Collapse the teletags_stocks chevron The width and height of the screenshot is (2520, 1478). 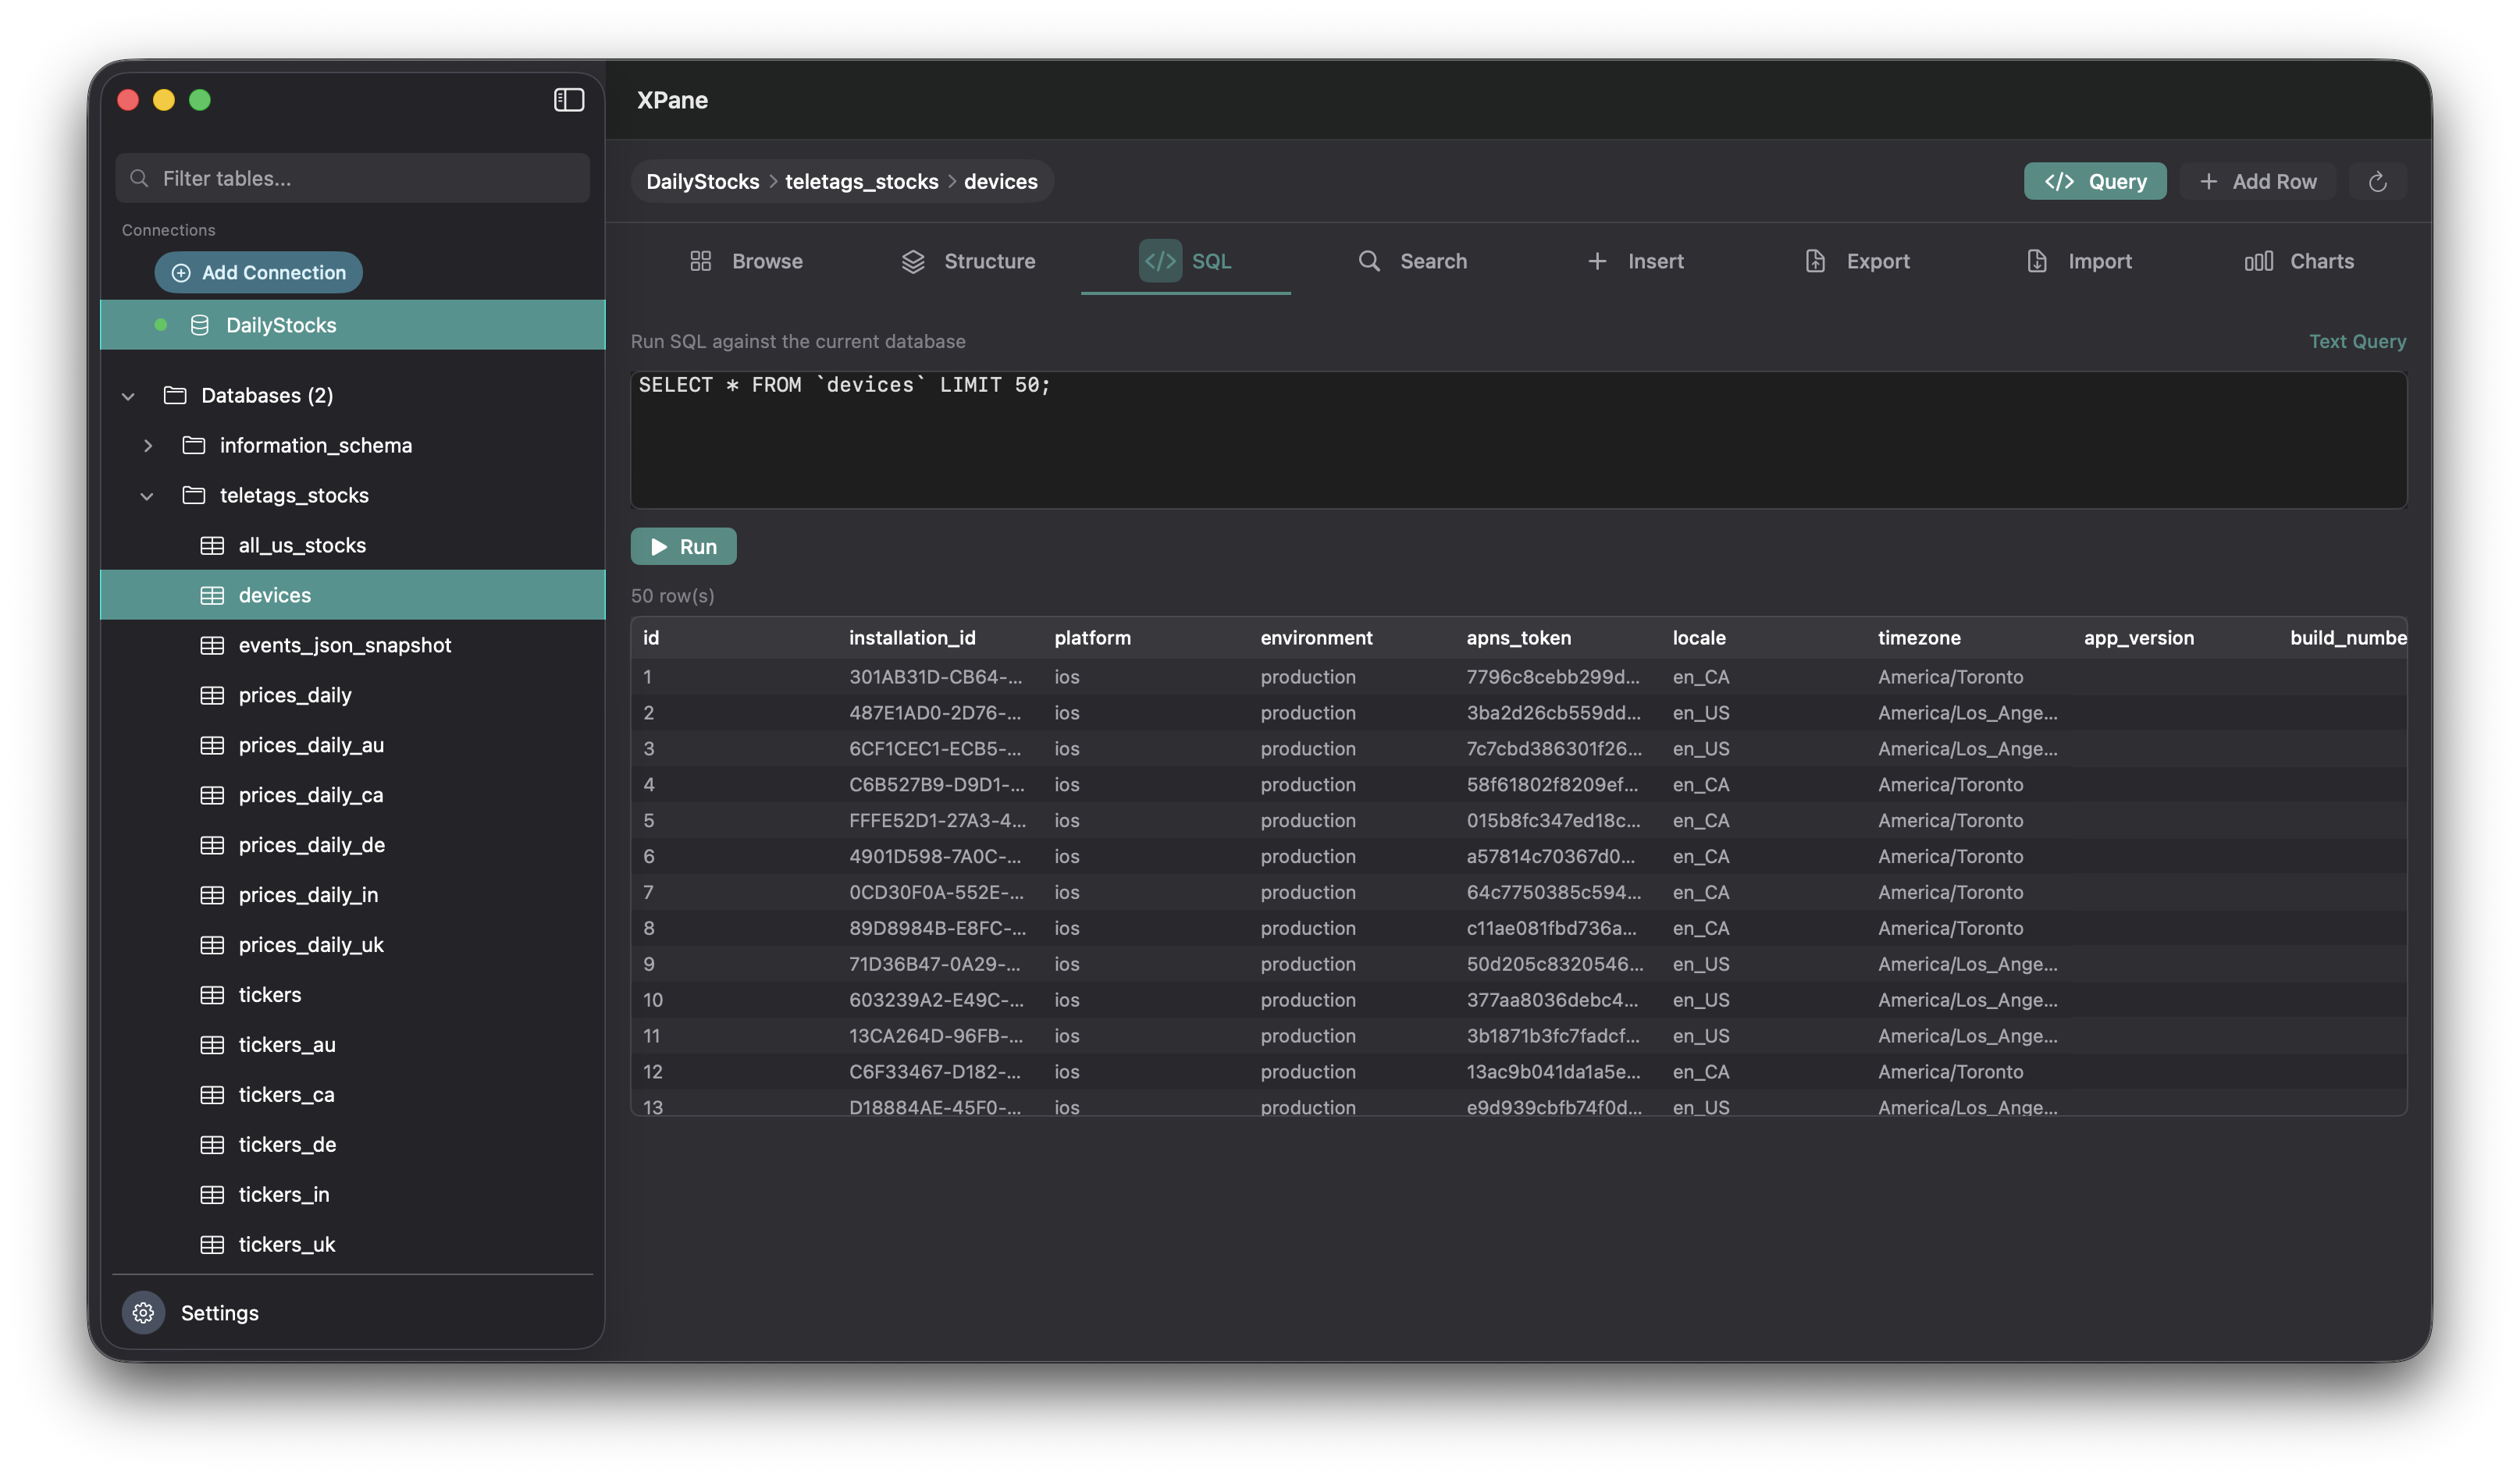147,496
